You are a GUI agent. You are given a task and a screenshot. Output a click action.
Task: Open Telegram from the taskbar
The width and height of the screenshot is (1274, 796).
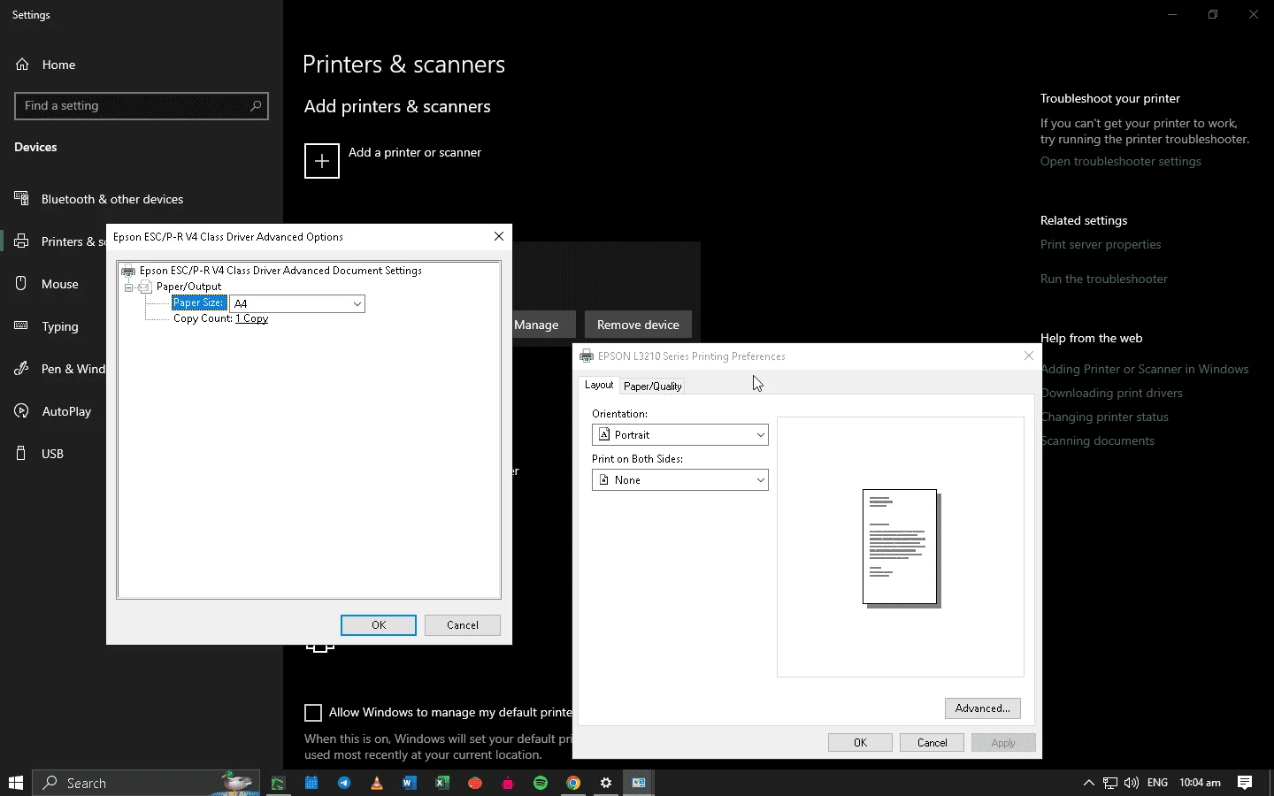tap(344, 783)
